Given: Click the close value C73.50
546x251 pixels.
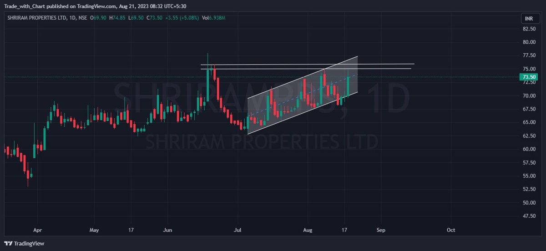Looking at the screenshot, I should [x=155, y=18].
